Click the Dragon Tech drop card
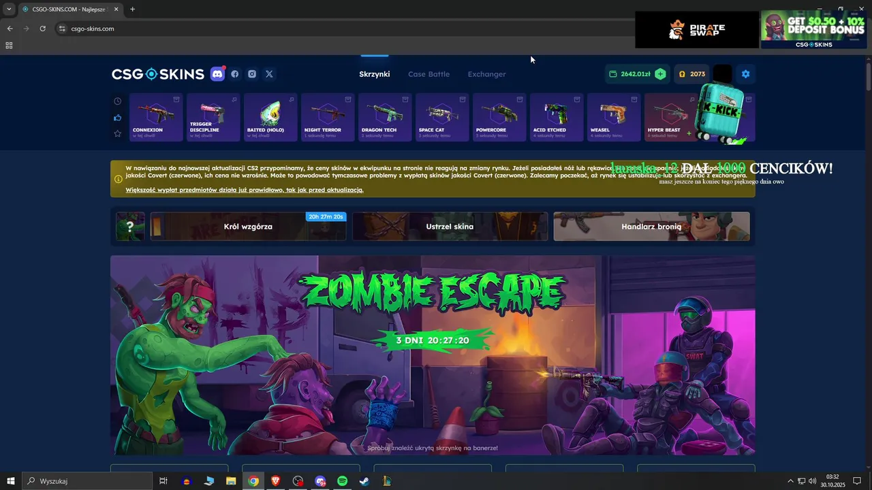Screen dimensions: 872x490 click(385, 118)
